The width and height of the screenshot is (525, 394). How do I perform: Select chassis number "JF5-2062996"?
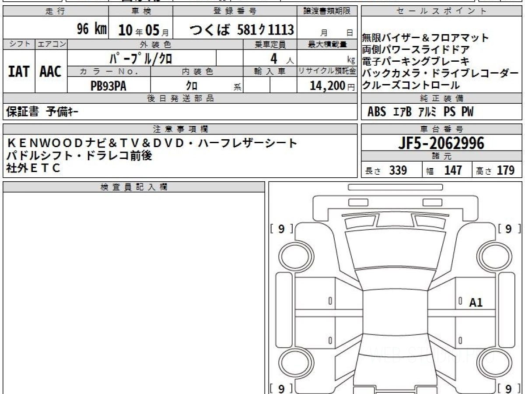[441, 143]
